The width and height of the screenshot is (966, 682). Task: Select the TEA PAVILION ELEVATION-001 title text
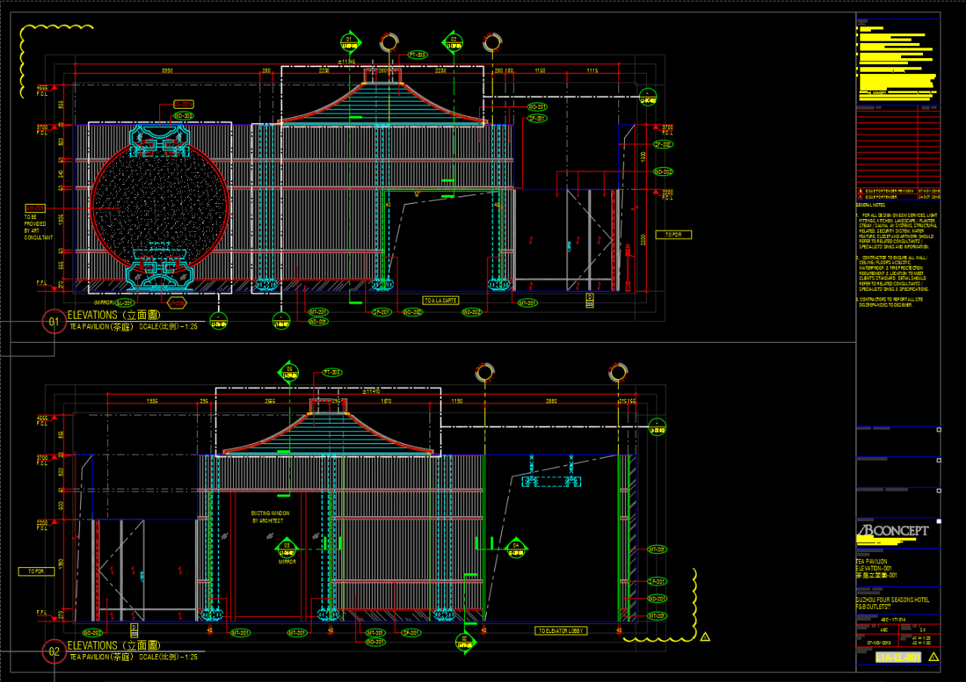coord(876,568)
